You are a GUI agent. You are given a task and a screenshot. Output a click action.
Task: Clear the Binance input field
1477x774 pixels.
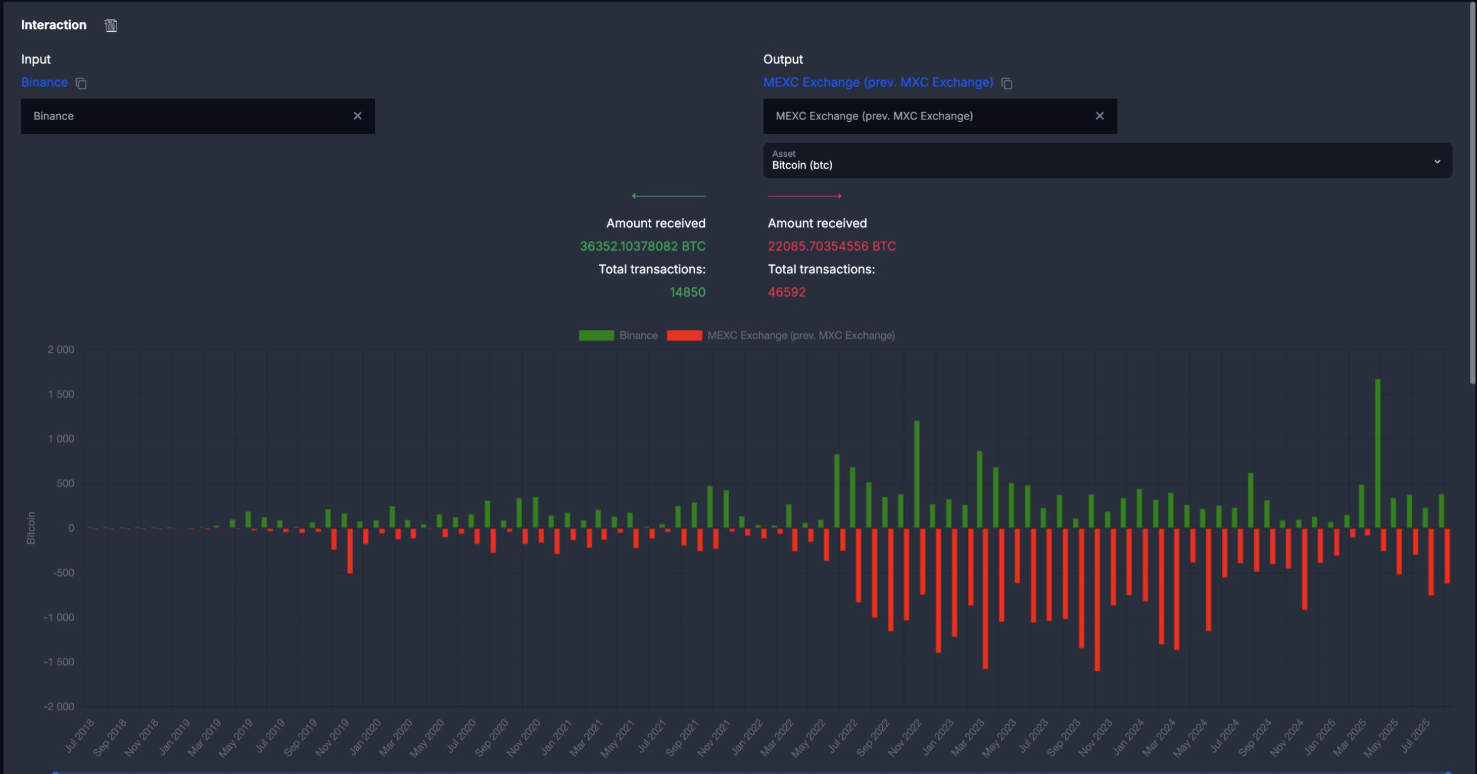(358, 116)
